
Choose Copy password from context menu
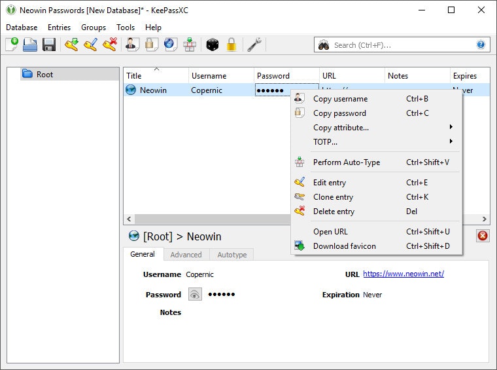(339, 113)
